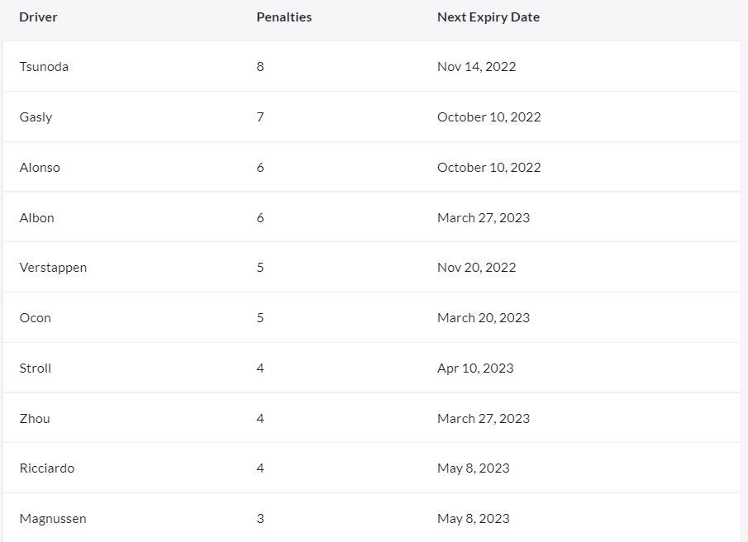This screenshot has height=542, width=748.
Task: Select the Tsunoda driver cell
Action: click(x=44, y=67)
